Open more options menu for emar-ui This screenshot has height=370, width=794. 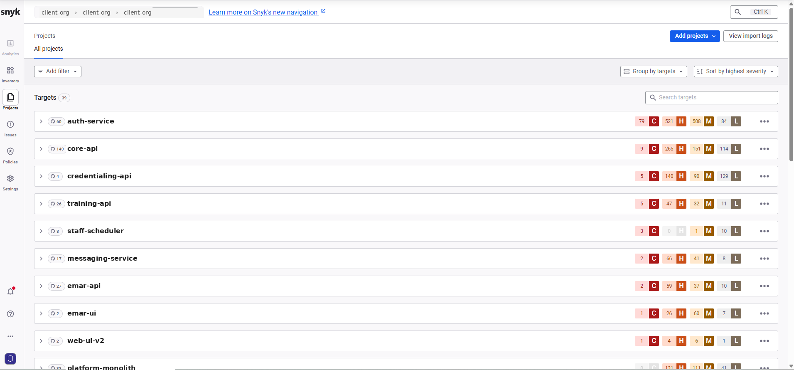coord(765,313)
